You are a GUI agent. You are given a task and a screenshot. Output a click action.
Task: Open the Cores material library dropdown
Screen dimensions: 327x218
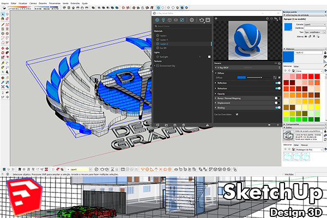click(310, 71)
